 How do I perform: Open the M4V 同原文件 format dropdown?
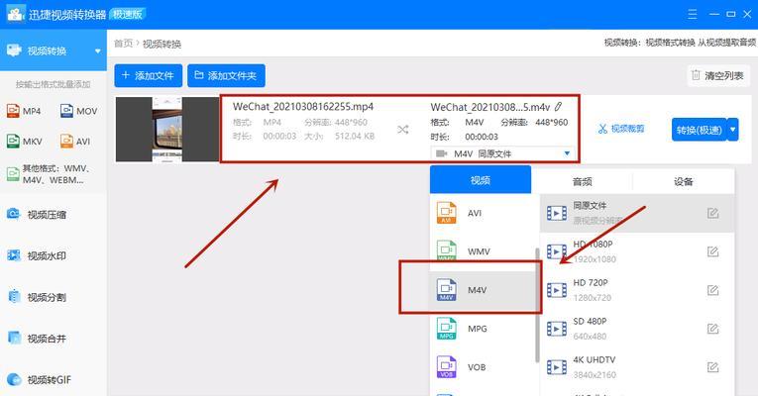502,153
